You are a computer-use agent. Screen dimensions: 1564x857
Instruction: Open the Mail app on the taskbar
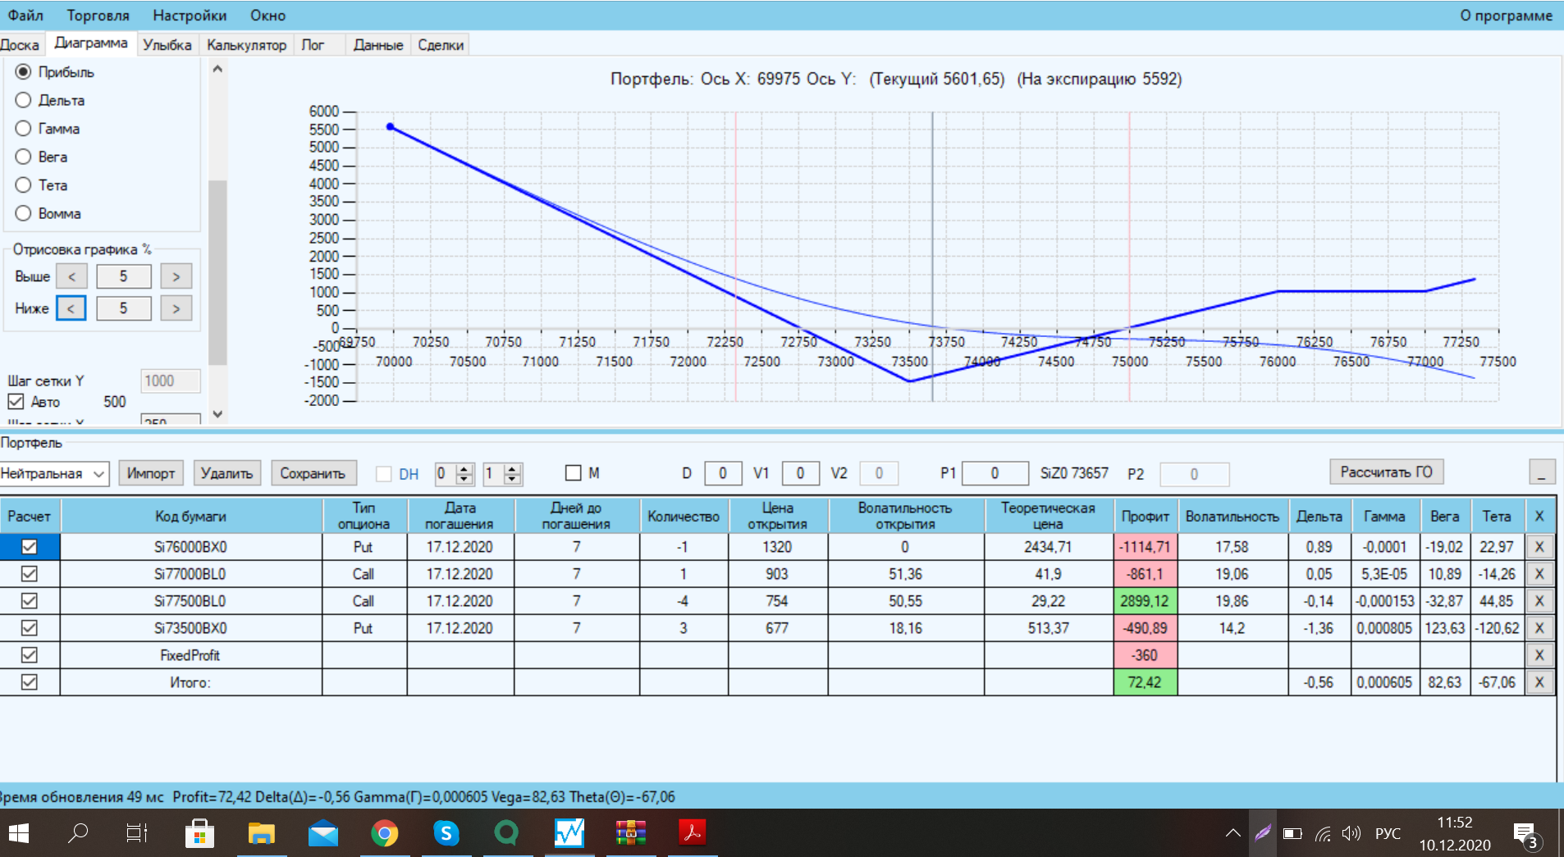pyautogui.click(x=323, y=833)
